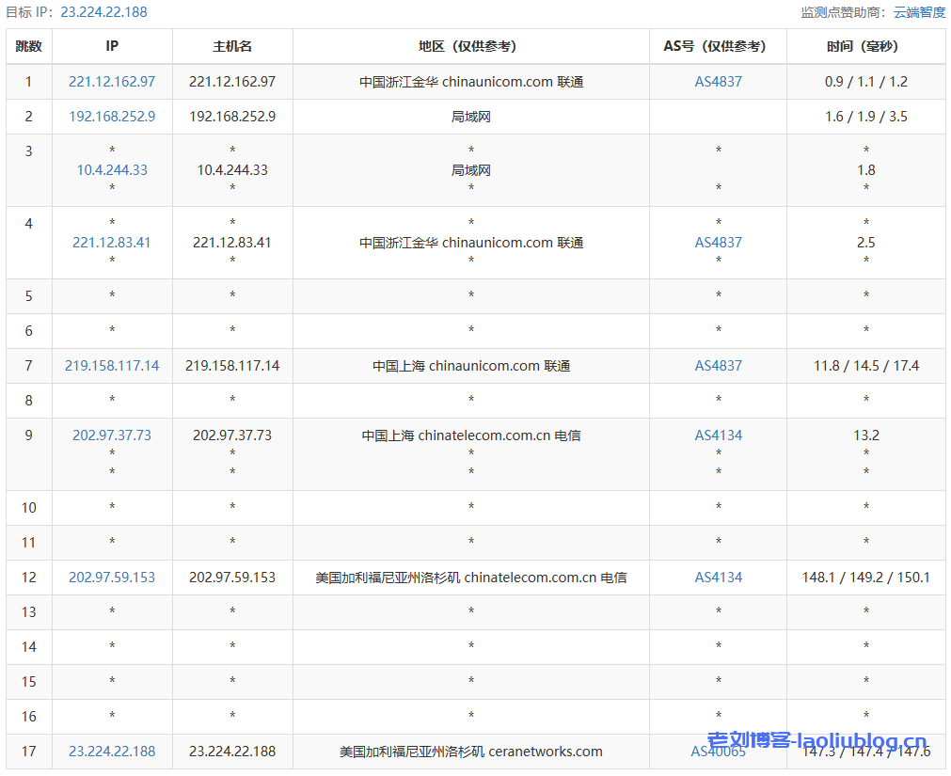Open the AS4837 link in hop 4
This screenshot has height=776, width=951.
718,243
